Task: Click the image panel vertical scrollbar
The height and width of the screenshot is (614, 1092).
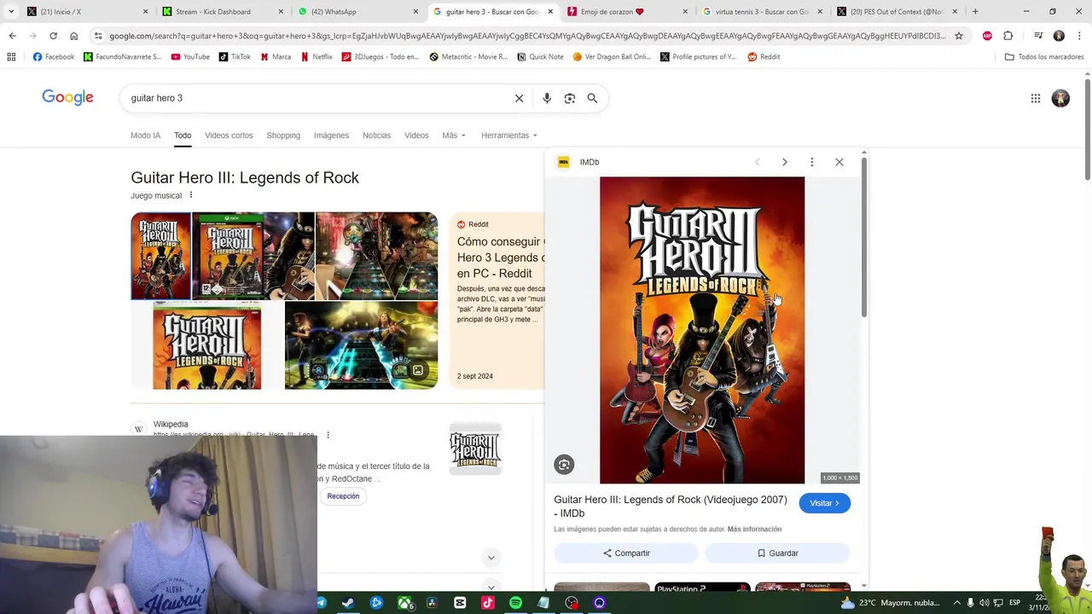Action: (x=864, y=239)
